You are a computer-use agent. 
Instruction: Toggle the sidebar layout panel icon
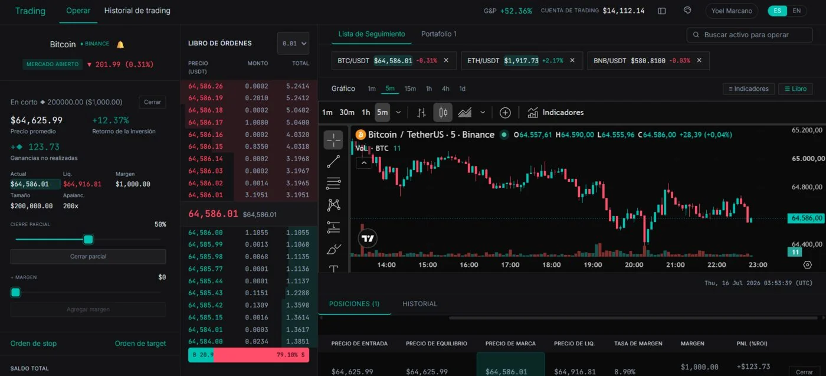pyautogui.click(x=662, y=11)
